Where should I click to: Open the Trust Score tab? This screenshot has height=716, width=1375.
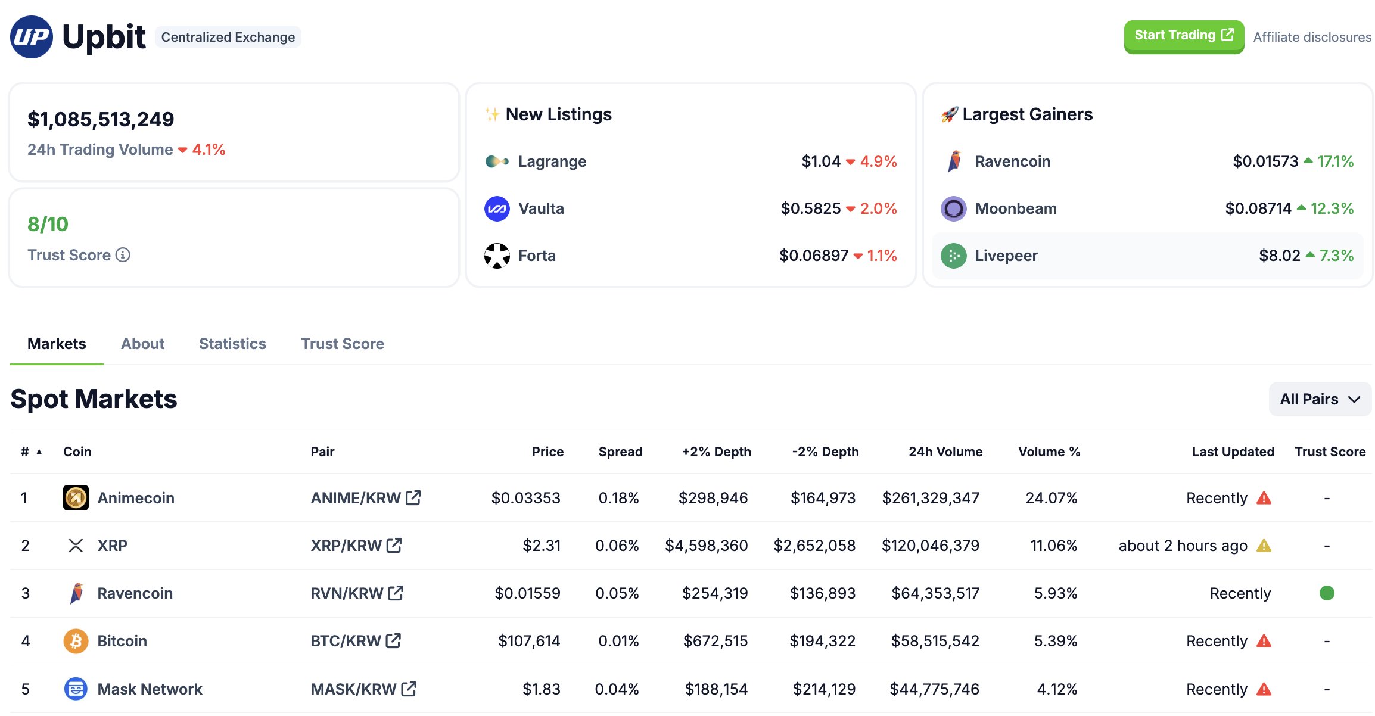(x=343, y=344)
